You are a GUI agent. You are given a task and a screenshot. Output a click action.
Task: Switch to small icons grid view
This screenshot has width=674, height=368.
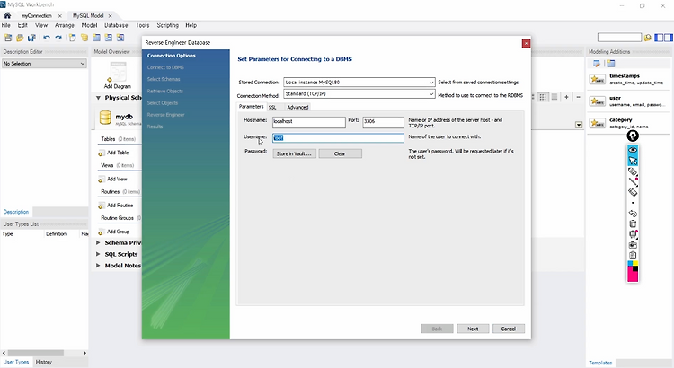point(543,97)
